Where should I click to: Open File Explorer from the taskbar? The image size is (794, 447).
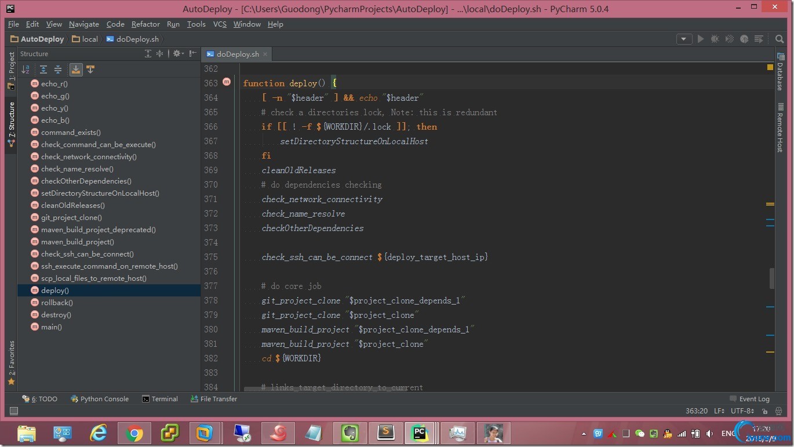[27, 433]
